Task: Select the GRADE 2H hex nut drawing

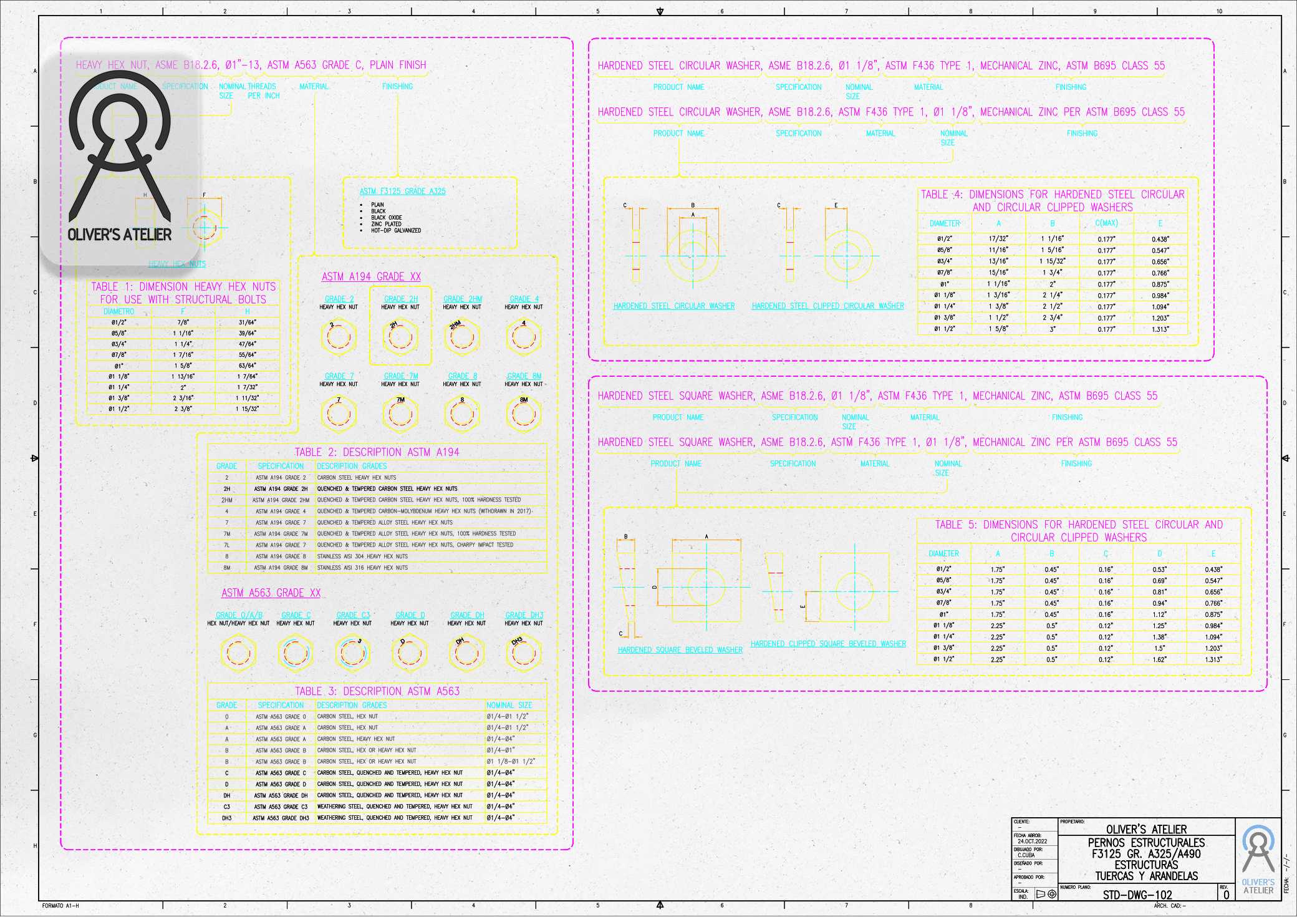Action: click(x=400, y=337)
